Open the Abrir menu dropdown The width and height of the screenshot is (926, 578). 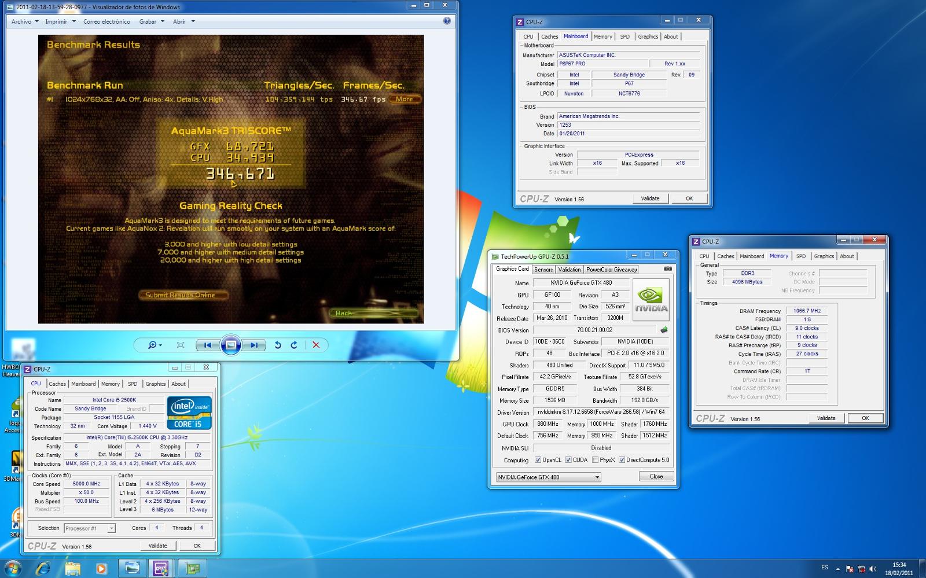183,21
